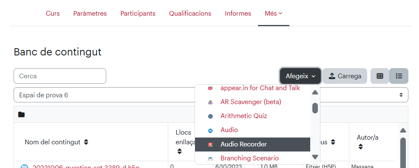Click the Carrega upload button
The image size is (419, 168).
[345, 76]
